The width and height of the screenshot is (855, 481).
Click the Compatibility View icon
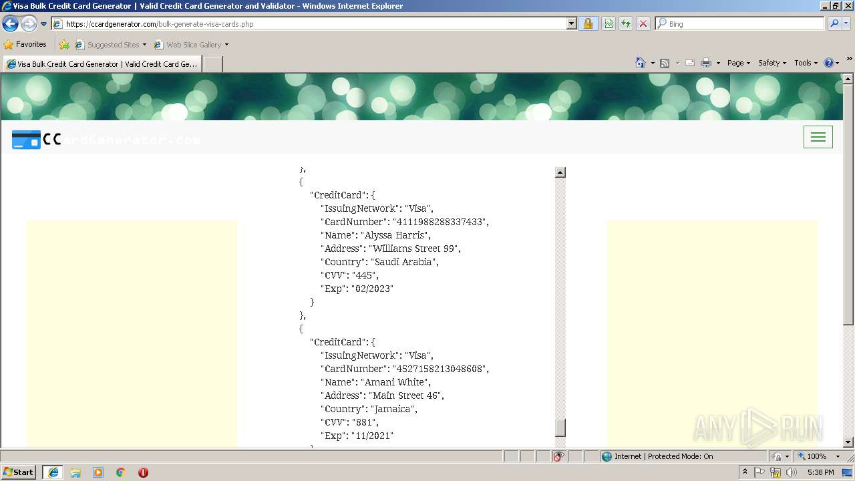tap(609, 24)
